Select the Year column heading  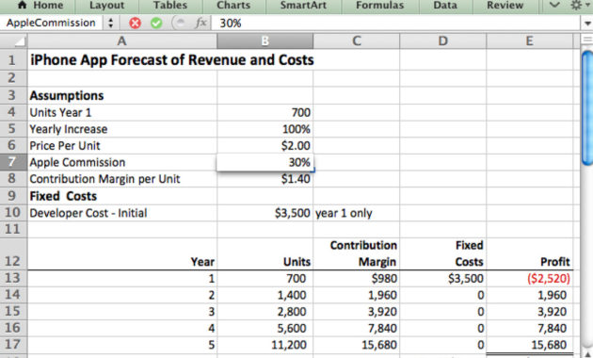122,254
